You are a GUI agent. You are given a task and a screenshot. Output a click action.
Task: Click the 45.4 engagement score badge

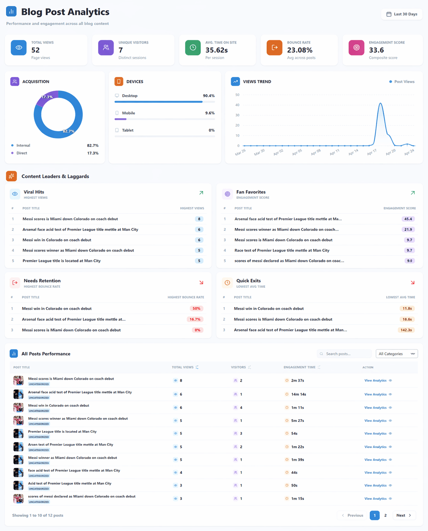pyautogui.click(x=408, y=219)
